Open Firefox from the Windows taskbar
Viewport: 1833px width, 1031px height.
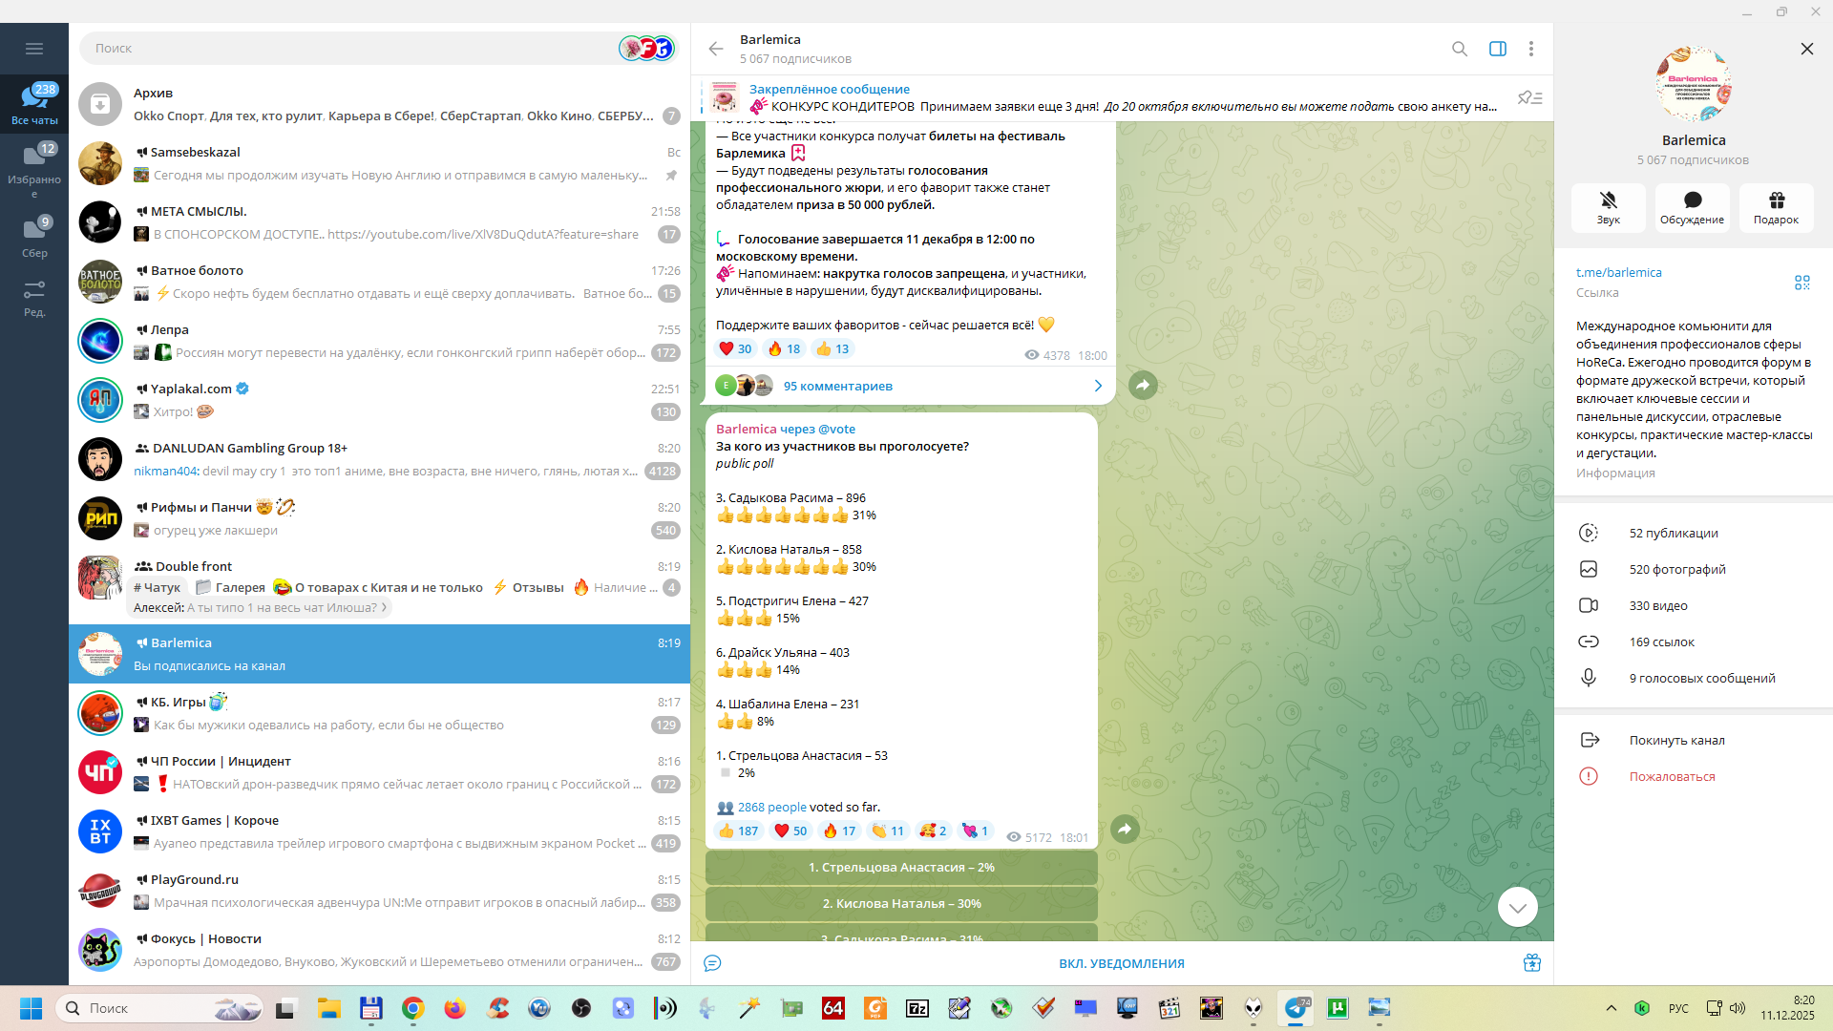454,1008
